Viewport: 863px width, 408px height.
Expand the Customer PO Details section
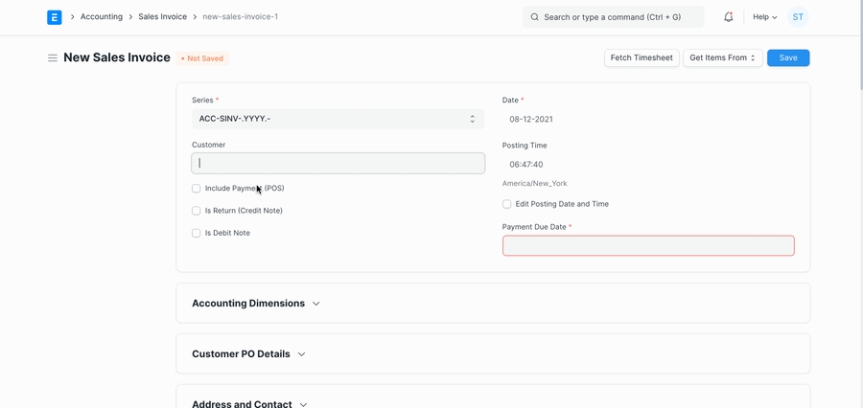tap(248, 354)
